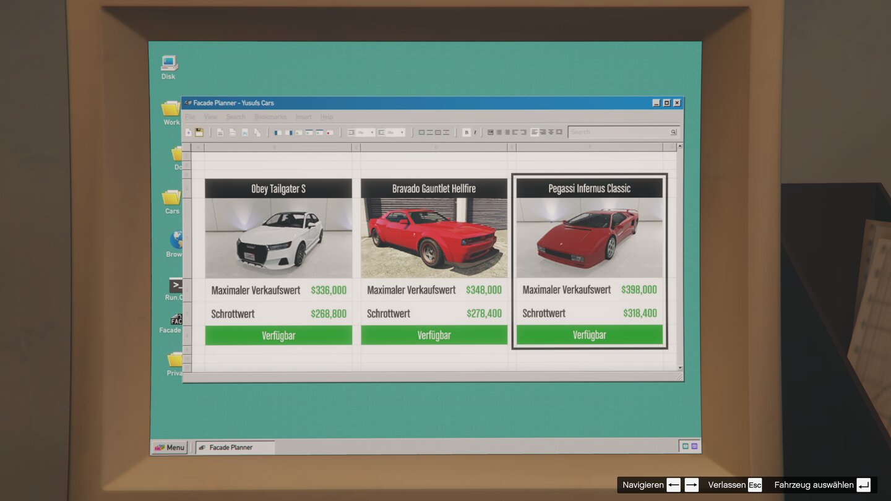
Task: Open the Menu button in the taskbar
Action: tap(170, 447)
